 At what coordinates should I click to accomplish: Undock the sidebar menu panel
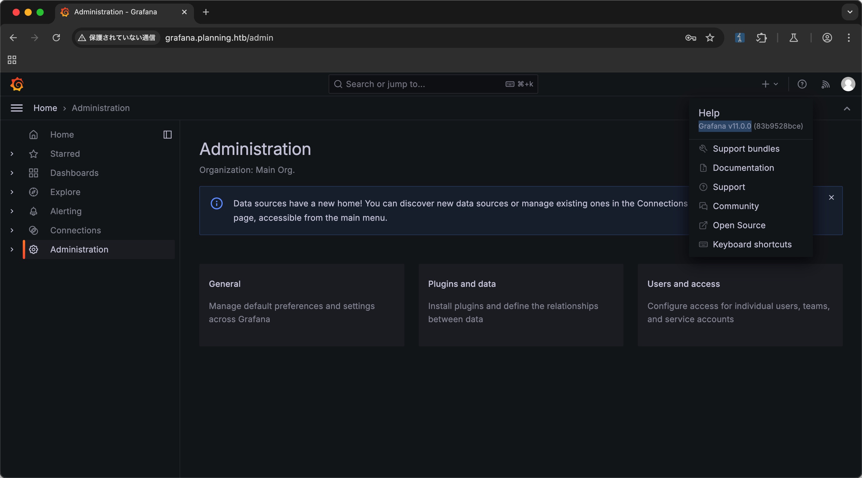coord(167,135)
